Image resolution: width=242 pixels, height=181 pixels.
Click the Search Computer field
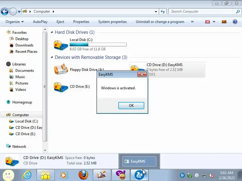(x=204, y=11)
